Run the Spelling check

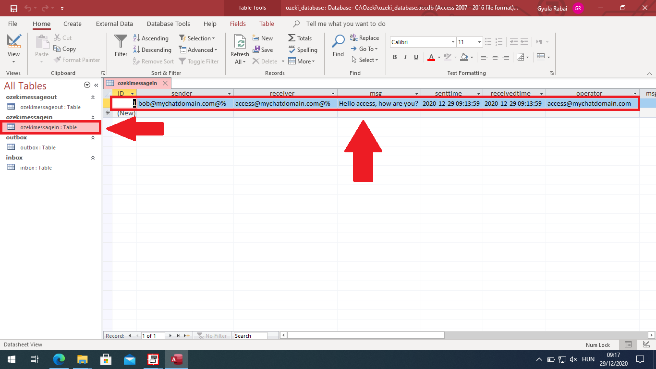click(303, 50)
